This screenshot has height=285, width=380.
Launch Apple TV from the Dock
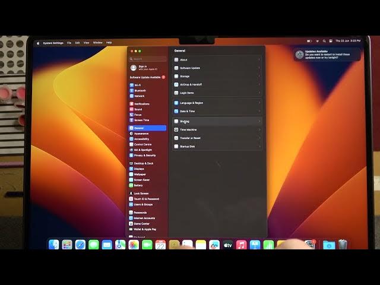point(227,245)
